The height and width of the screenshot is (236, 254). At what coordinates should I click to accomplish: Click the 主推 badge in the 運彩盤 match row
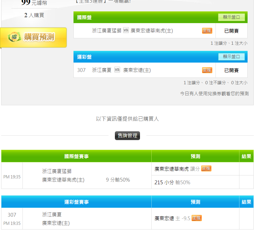click(207, 70)
